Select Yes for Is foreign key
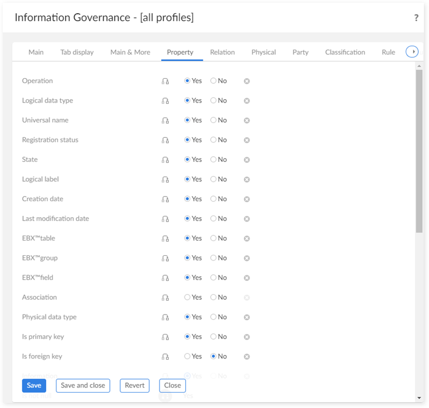Image resolution: width=429 pixels, height=408 pixels. pos(187,357)
